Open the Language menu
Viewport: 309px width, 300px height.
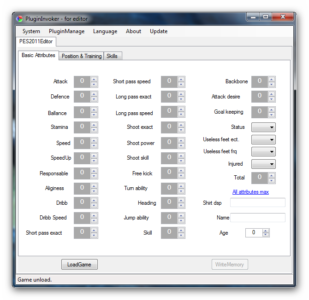coord(105,31)
